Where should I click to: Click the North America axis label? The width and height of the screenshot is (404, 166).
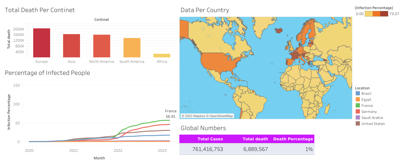coord(102,62)
